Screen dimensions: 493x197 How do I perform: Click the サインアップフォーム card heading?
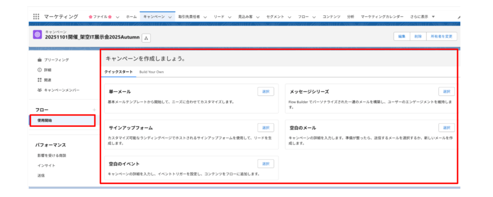131,128
